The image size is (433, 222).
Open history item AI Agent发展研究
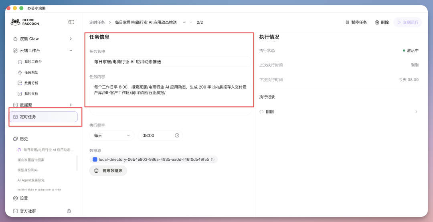(31, 180)
